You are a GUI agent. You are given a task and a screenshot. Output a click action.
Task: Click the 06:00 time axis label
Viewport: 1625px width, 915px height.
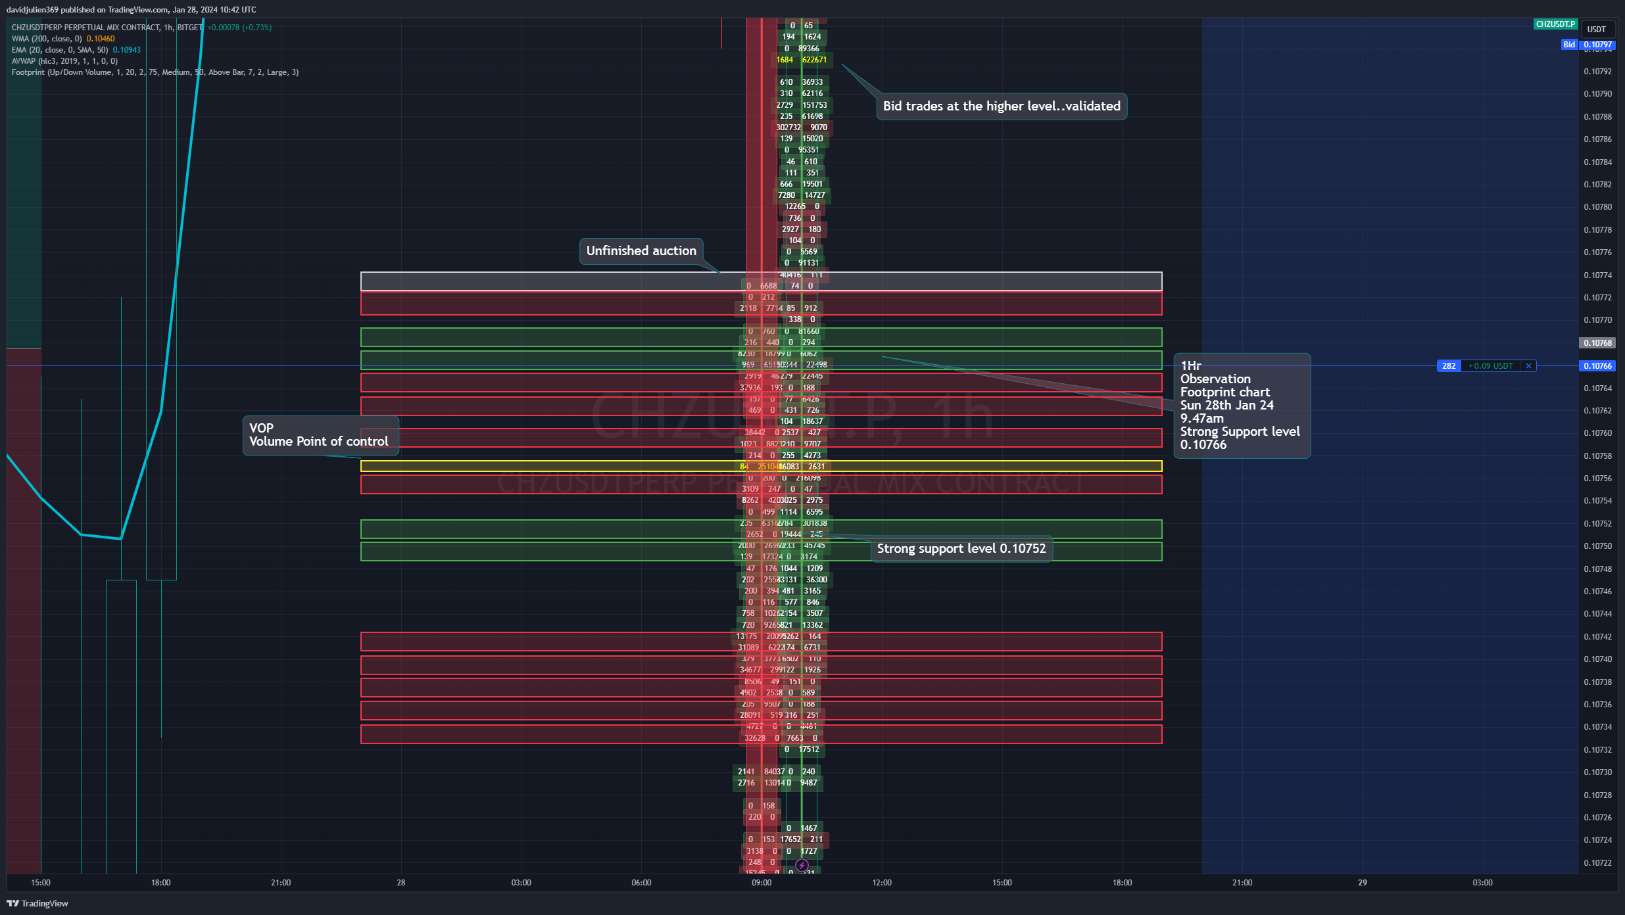641,883
